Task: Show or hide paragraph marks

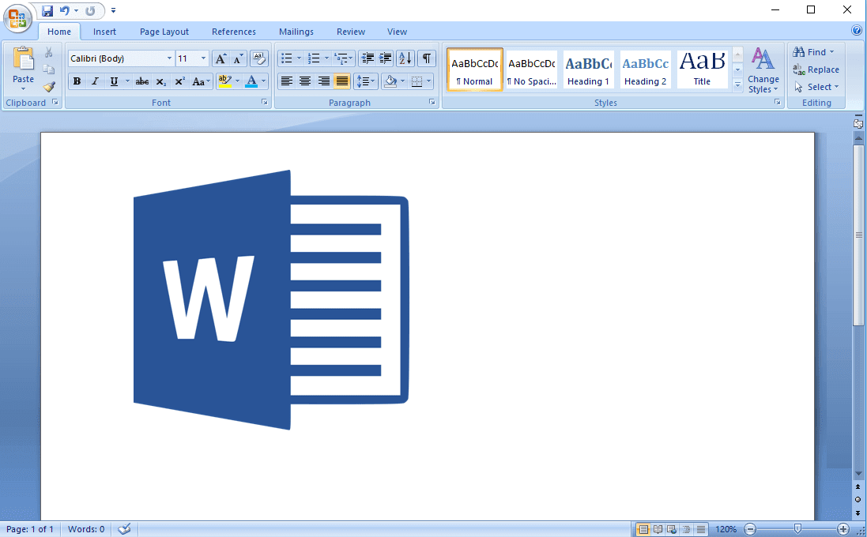Action: point(426,58)
